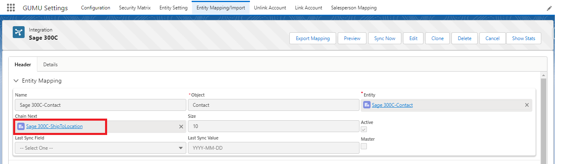
Task: Click the Preview button
Action: [352, 38]
